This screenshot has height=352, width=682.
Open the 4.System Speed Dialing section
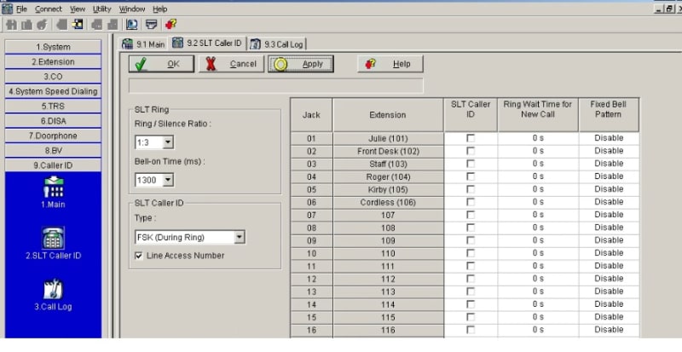(x=53, y=91)
